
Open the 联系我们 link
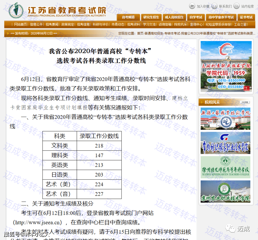click(225, 7)
